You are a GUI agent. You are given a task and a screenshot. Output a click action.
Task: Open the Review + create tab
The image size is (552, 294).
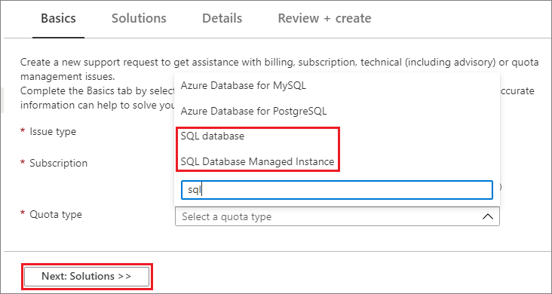pos(324,18)
